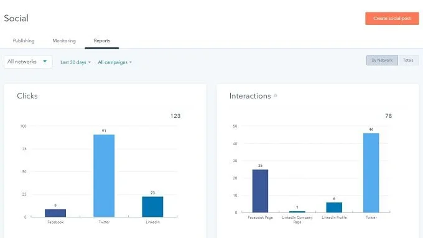Select the Twitter bar in Interactions chart

371,173
